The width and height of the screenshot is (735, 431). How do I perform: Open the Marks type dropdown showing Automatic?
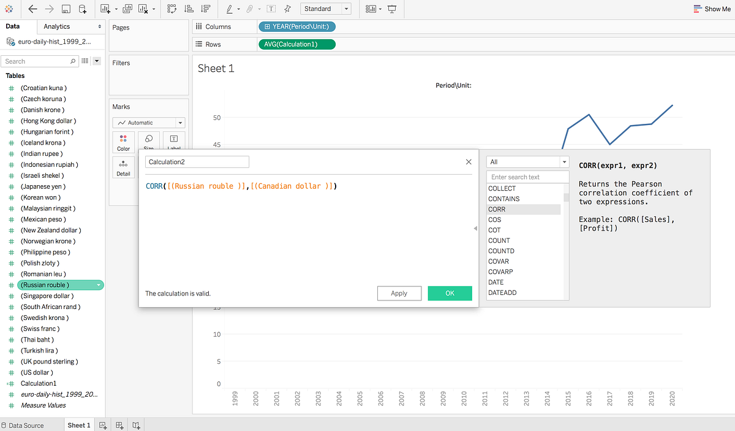click(x=148, y=122)
